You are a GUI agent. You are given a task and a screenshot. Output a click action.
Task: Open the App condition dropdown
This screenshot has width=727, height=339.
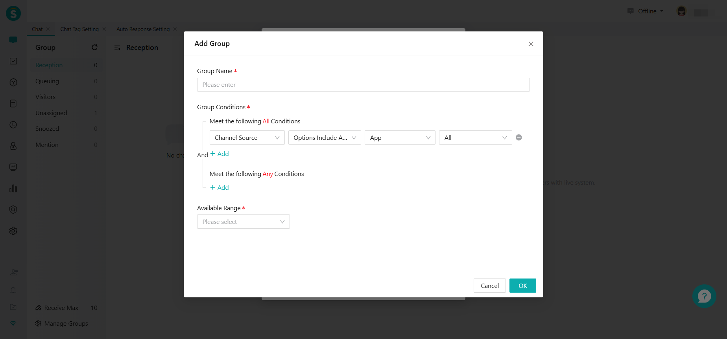[x=399, y=138]
